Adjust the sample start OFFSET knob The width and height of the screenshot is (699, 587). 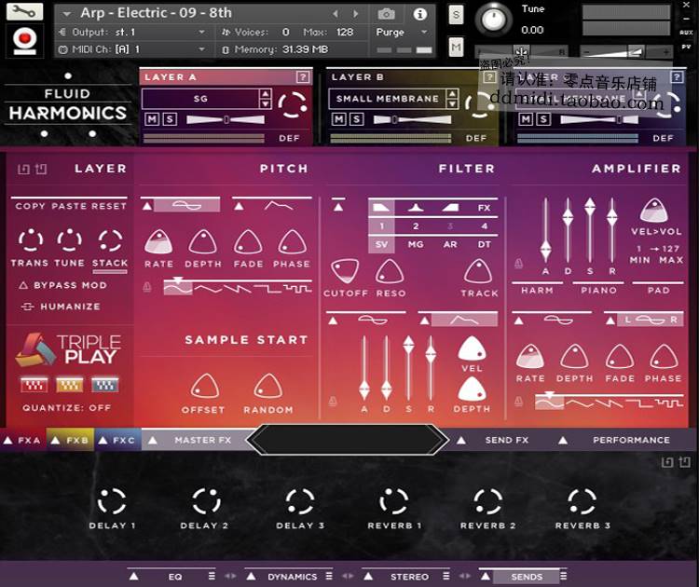(204, 387)
